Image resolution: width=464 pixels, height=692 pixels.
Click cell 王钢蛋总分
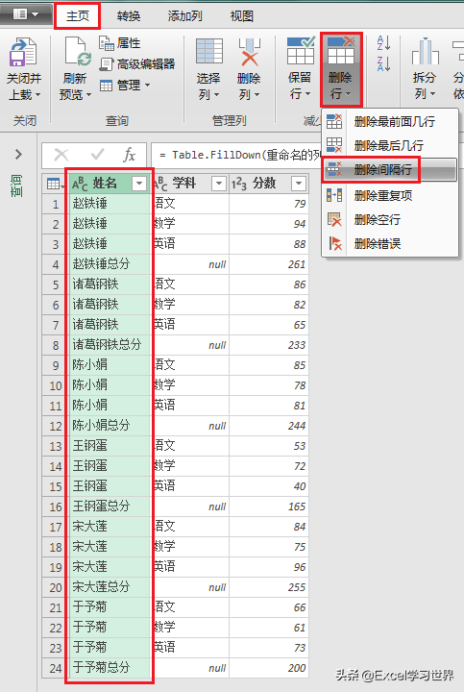point(110,507)
